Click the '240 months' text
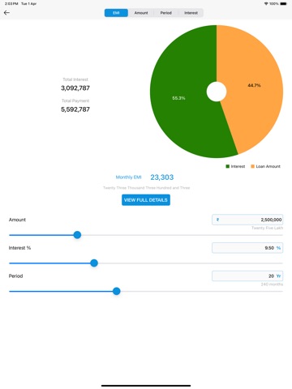 pos(272,284)
